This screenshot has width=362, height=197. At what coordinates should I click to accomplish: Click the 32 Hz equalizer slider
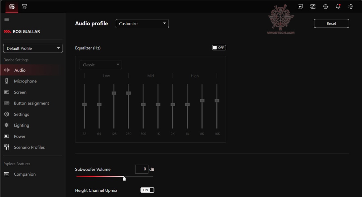pyautogui.click(x=84, y=105)
